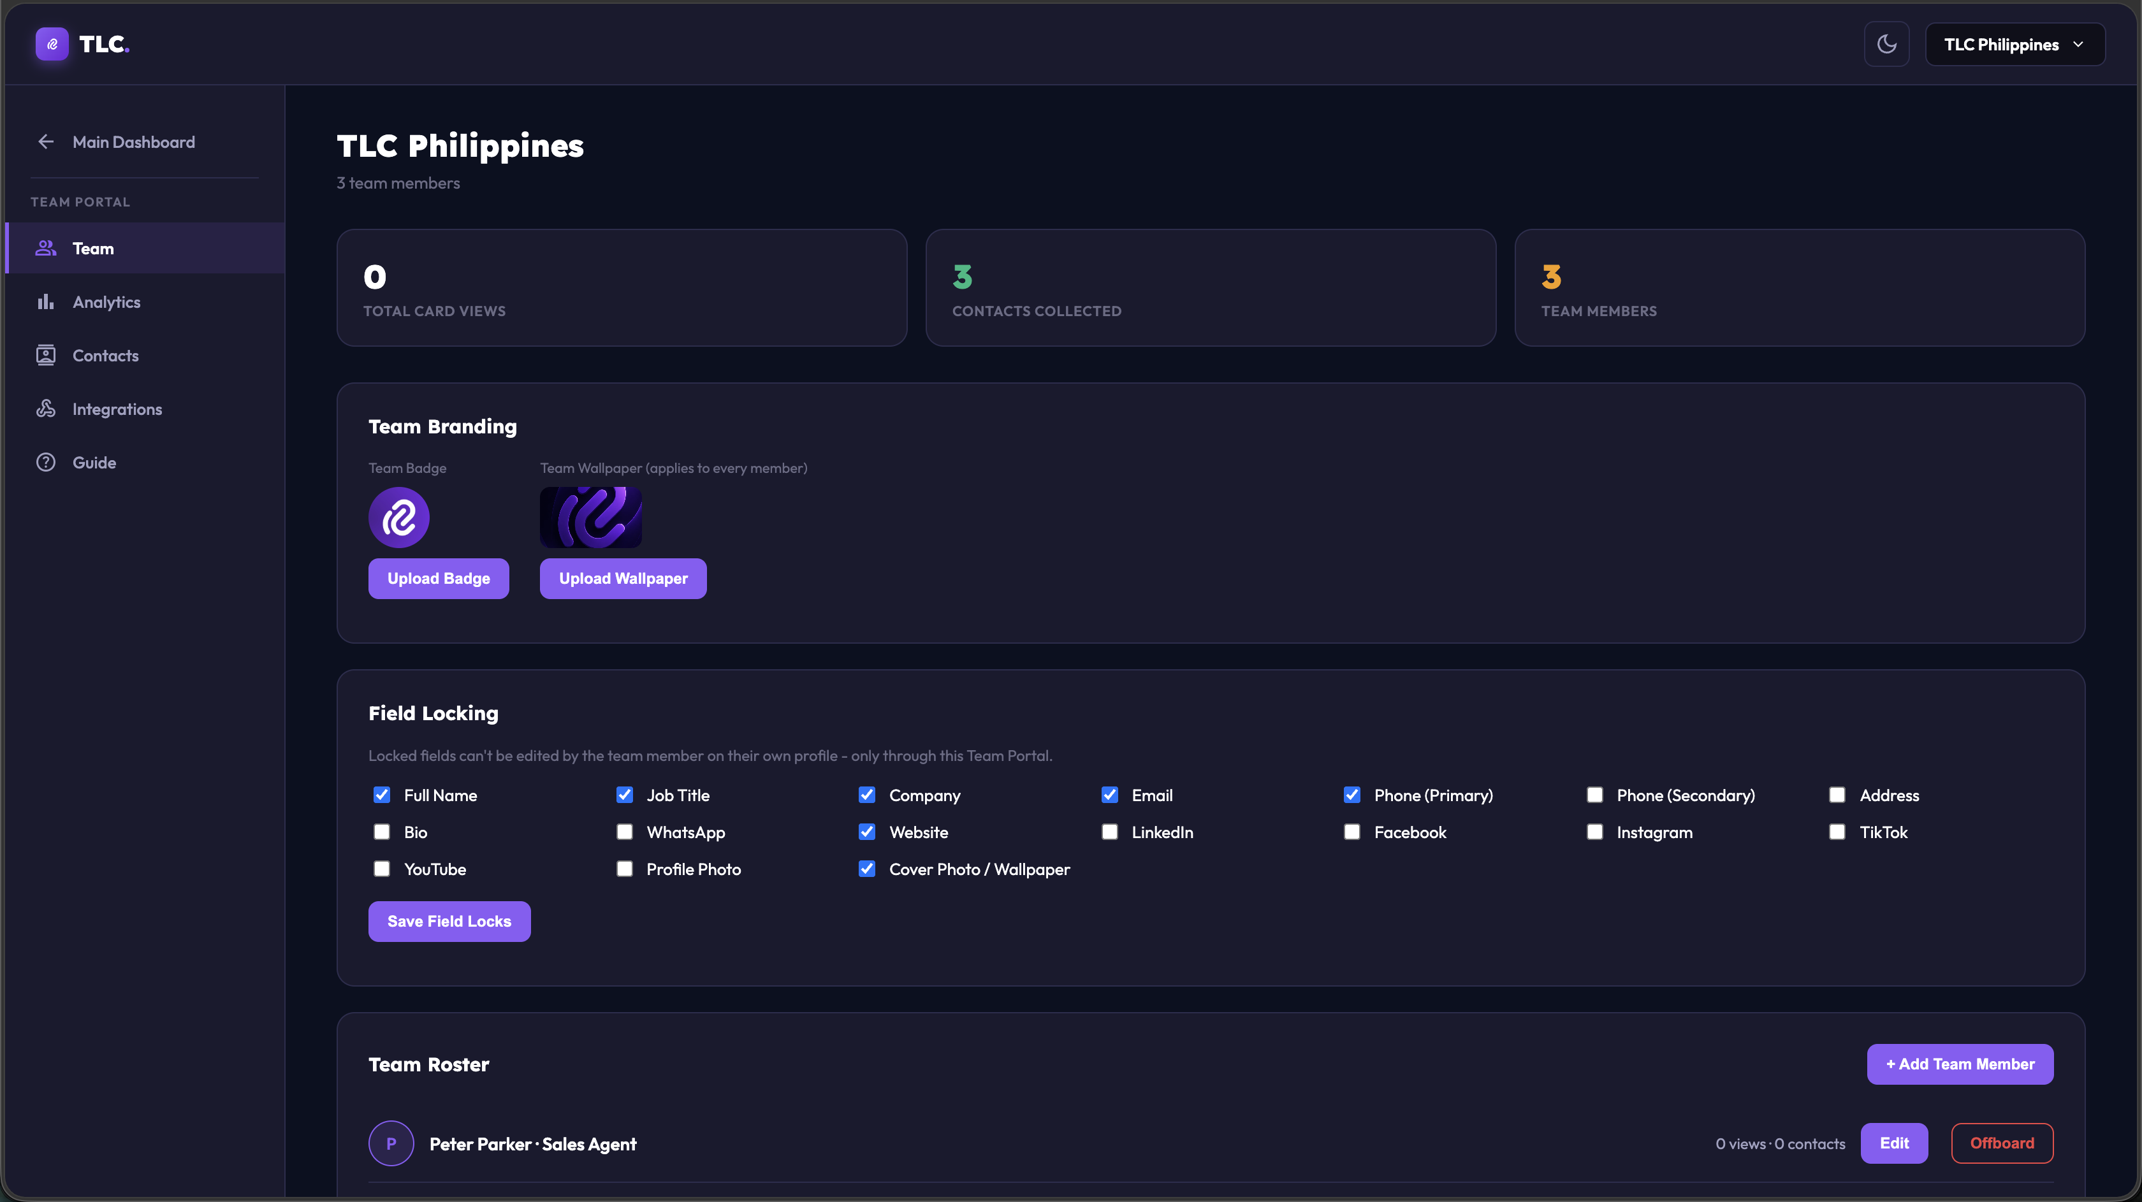Enable the Address field lock

click(1838, 795)
